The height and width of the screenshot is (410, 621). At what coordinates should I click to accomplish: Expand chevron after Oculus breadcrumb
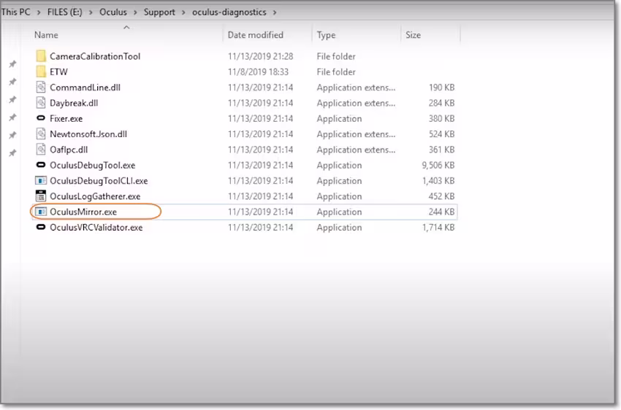tap(135, 12)
